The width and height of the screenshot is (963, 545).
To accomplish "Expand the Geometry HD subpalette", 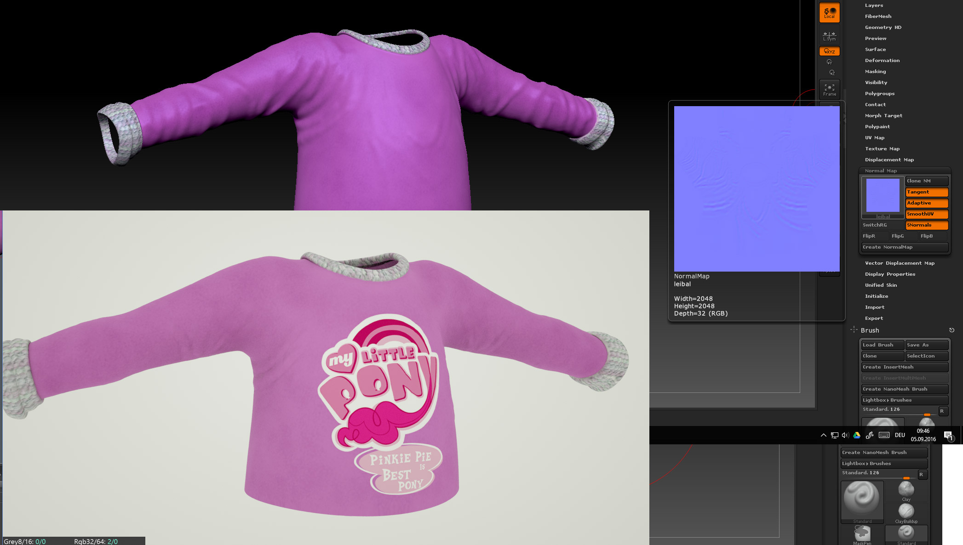I will pos(883,28).
